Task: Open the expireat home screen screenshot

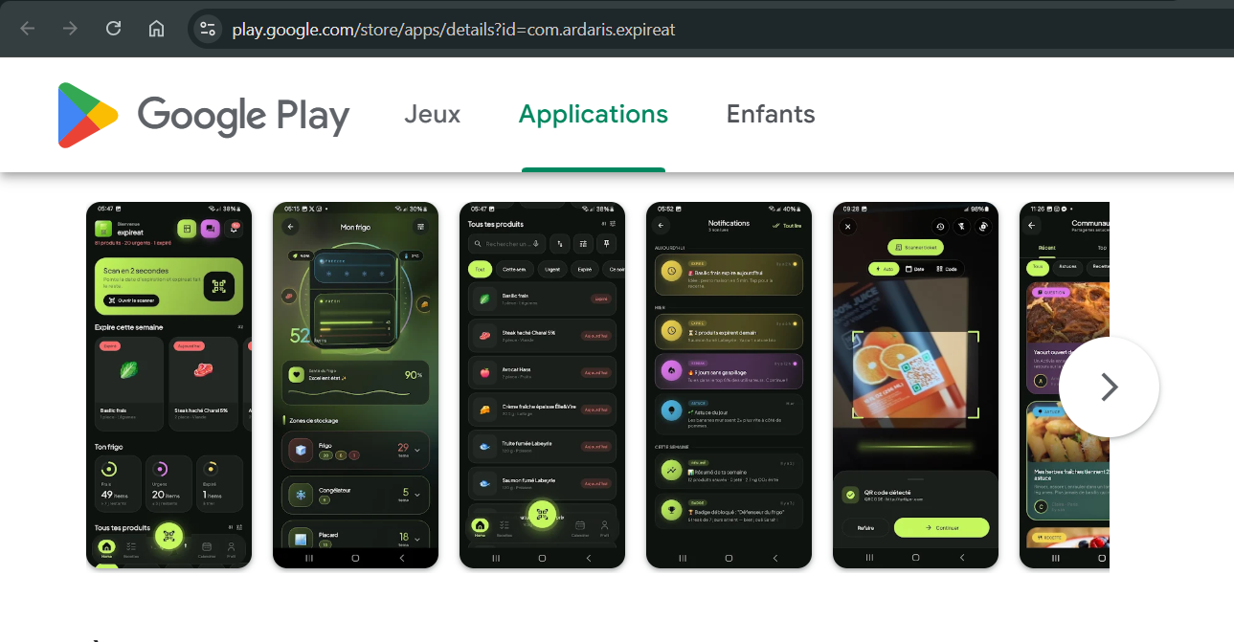Action: (169, 386)
